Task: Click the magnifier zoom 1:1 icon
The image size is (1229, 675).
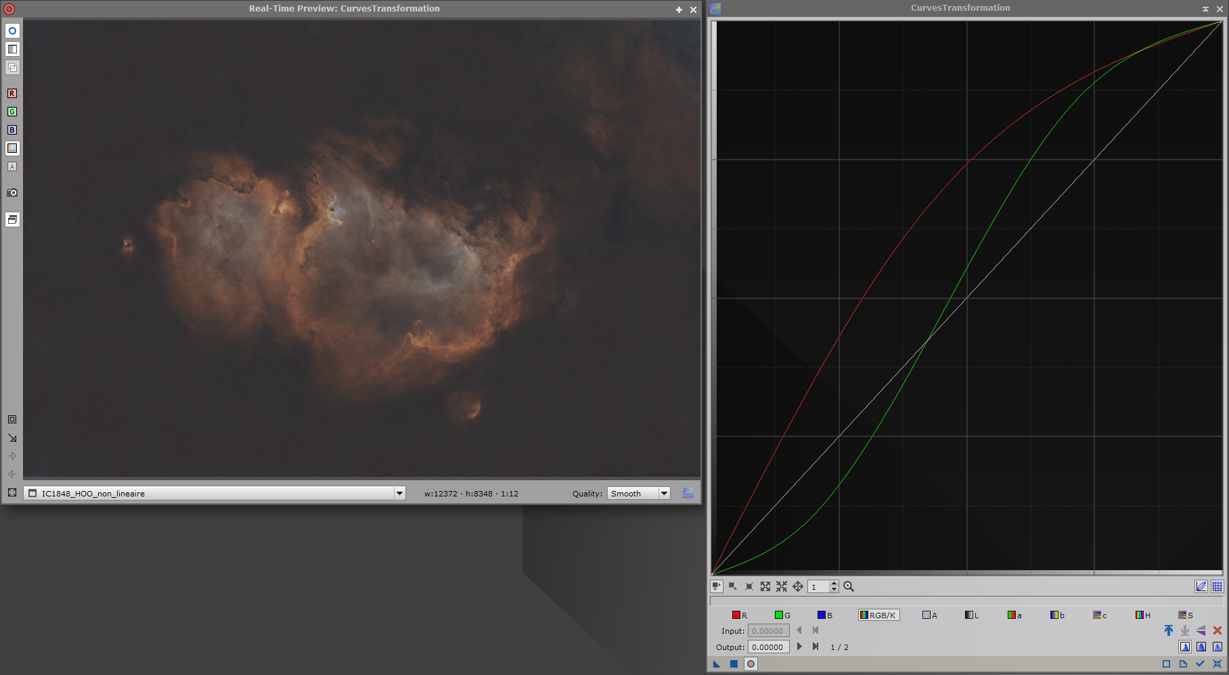Action: (849, 586)
